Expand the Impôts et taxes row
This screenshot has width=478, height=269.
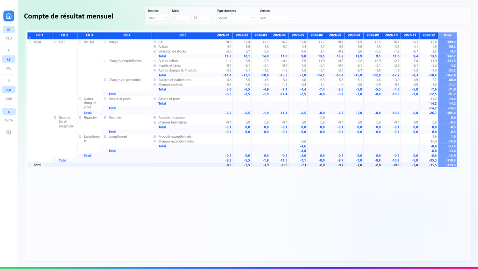click(155, 65)
